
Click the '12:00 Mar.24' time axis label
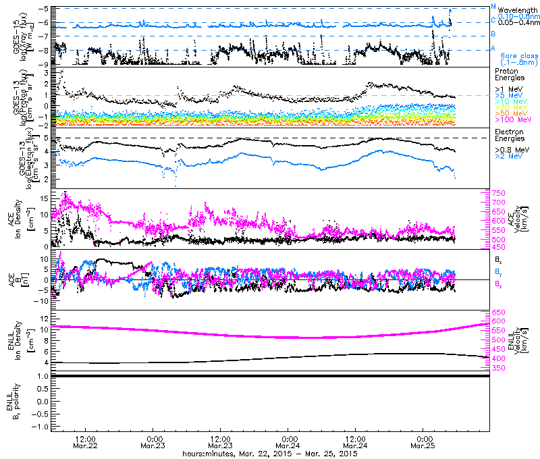point(355,442)
